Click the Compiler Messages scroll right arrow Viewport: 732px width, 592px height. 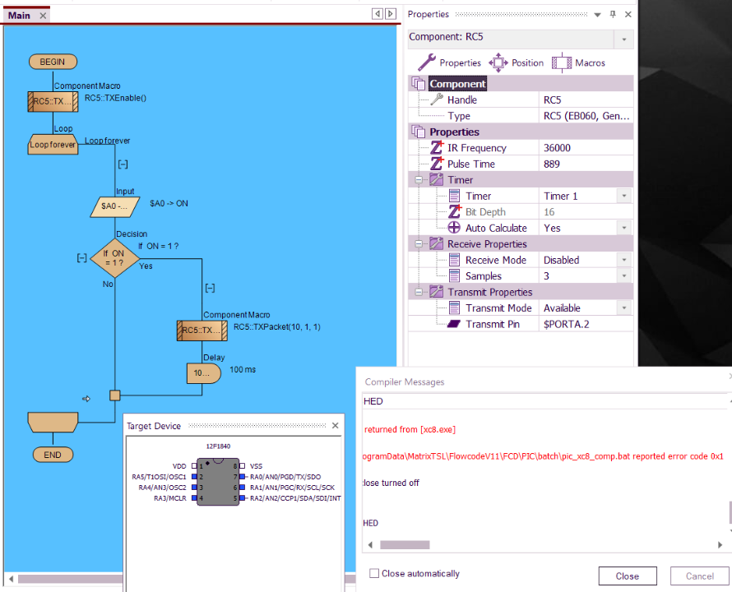(720, 544)
